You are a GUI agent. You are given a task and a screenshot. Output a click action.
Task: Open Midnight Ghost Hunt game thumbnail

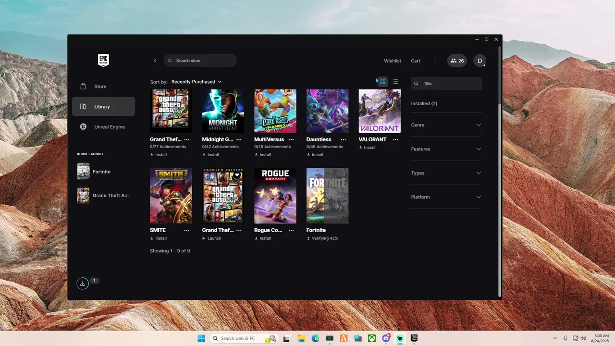(223, 111)
